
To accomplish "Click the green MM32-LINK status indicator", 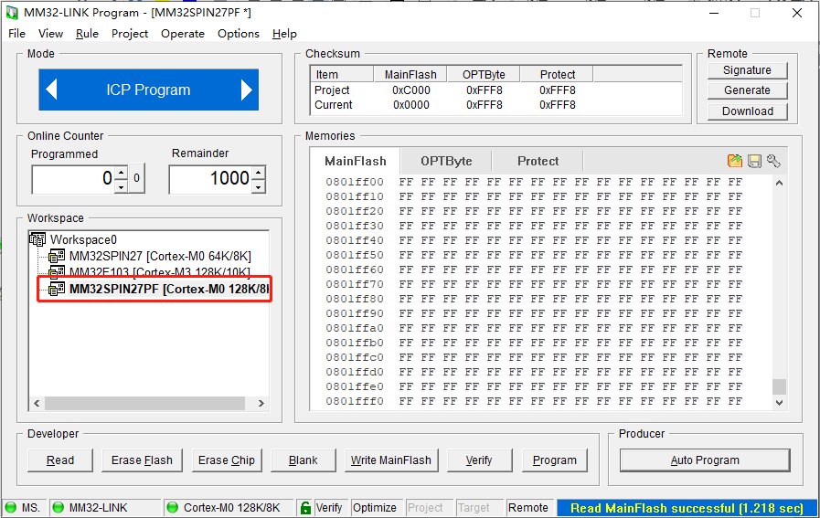I will pos(58,508).
